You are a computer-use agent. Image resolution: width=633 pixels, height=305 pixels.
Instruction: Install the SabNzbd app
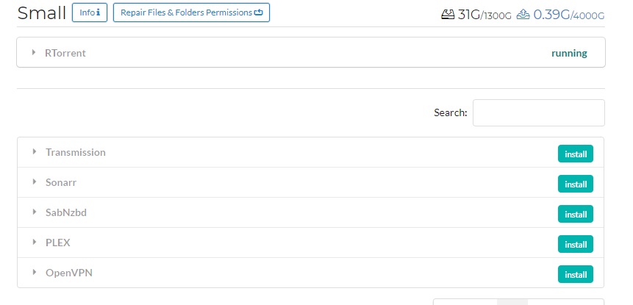575,214
